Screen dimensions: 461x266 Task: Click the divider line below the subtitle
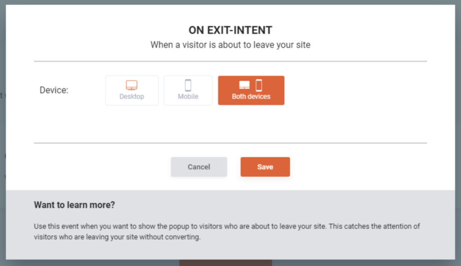point(230,61)
